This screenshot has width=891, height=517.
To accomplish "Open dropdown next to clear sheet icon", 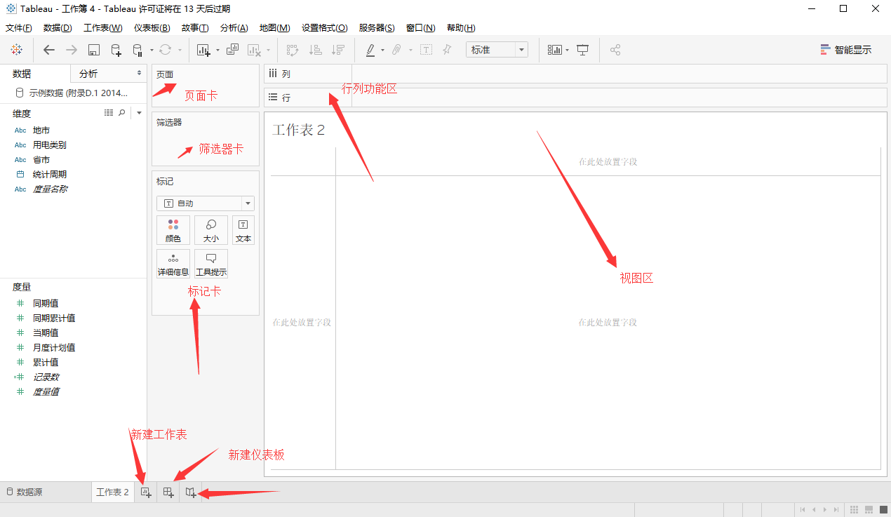I will tap(268, 50).
